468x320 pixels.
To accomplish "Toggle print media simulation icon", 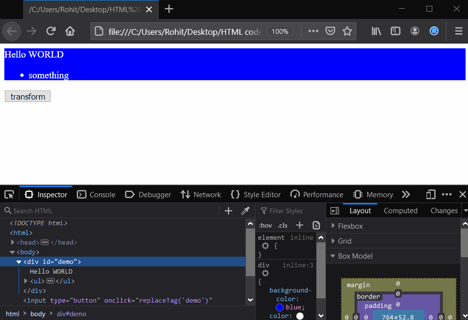I will tap(316, 225).
